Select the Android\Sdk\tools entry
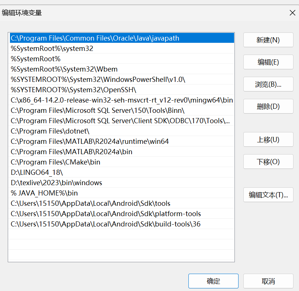Screen dimensions: 299x291 [122, 203]
